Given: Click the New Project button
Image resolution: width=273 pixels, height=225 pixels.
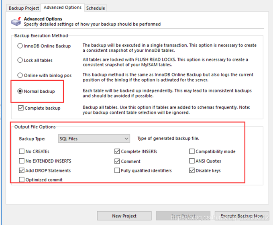Looking at the screenshot, I should point(124,216).
